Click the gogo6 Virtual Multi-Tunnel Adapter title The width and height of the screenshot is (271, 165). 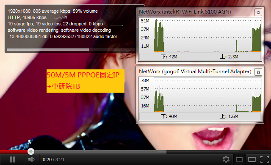click(195, 71)
